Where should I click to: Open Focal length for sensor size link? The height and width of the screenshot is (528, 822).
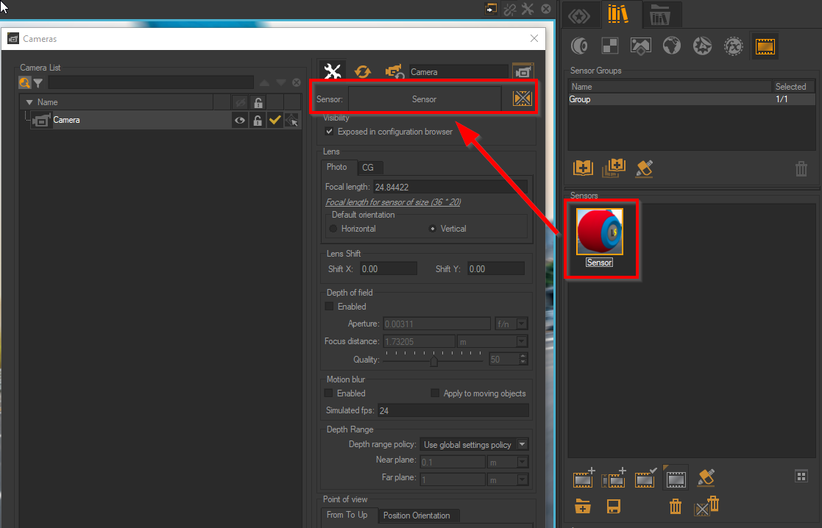393,202
